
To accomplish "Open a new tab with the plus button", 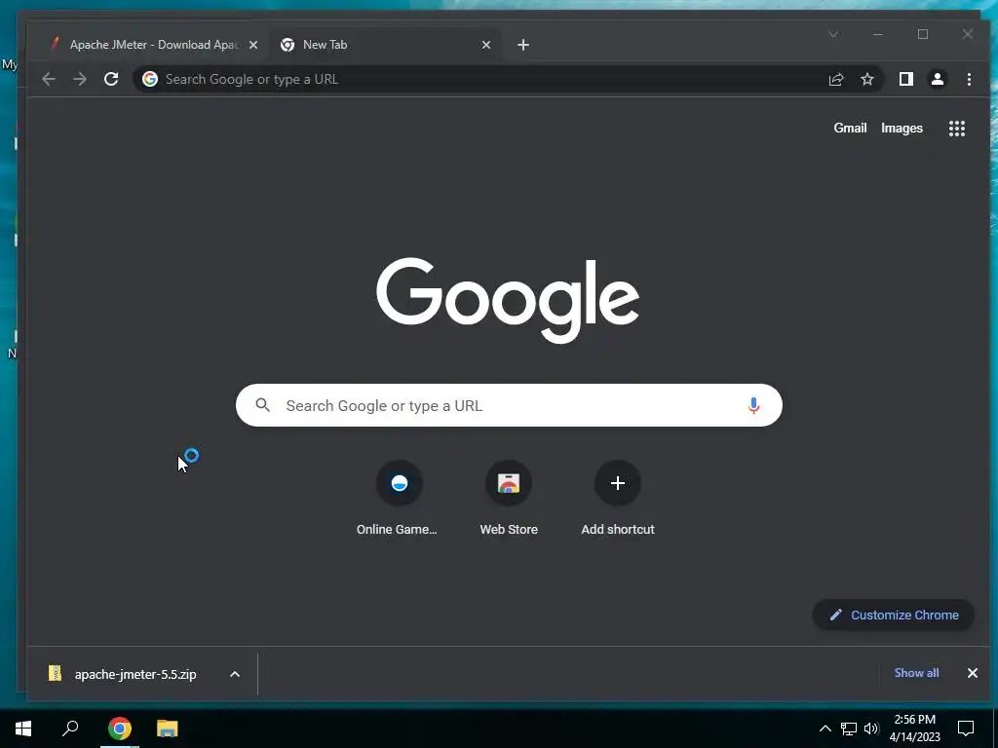I will pos(523,45).
